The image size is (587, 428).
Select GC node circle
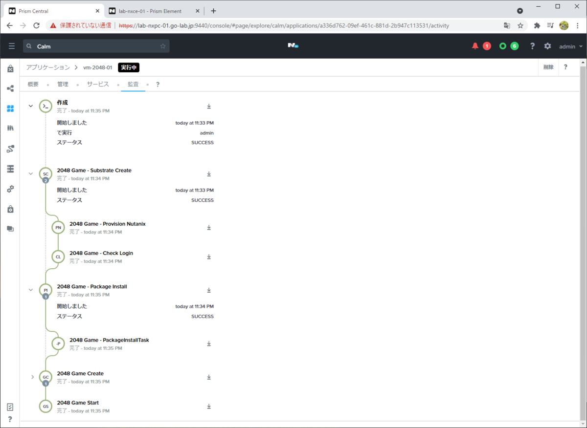pyautogui.click(x=45, y=377)
